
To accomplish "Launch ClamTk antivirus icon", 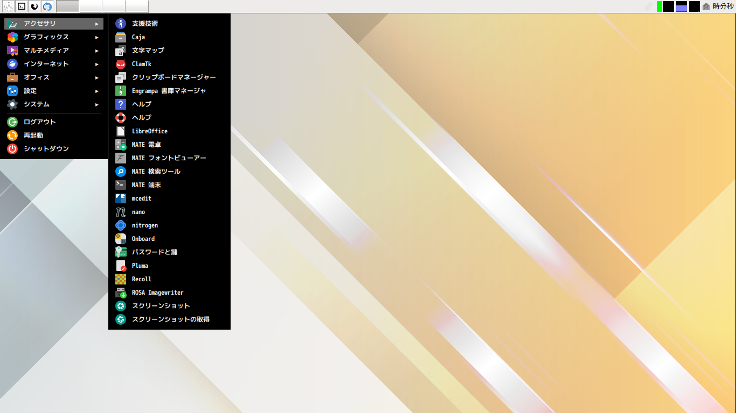I will tap(121, 64).
